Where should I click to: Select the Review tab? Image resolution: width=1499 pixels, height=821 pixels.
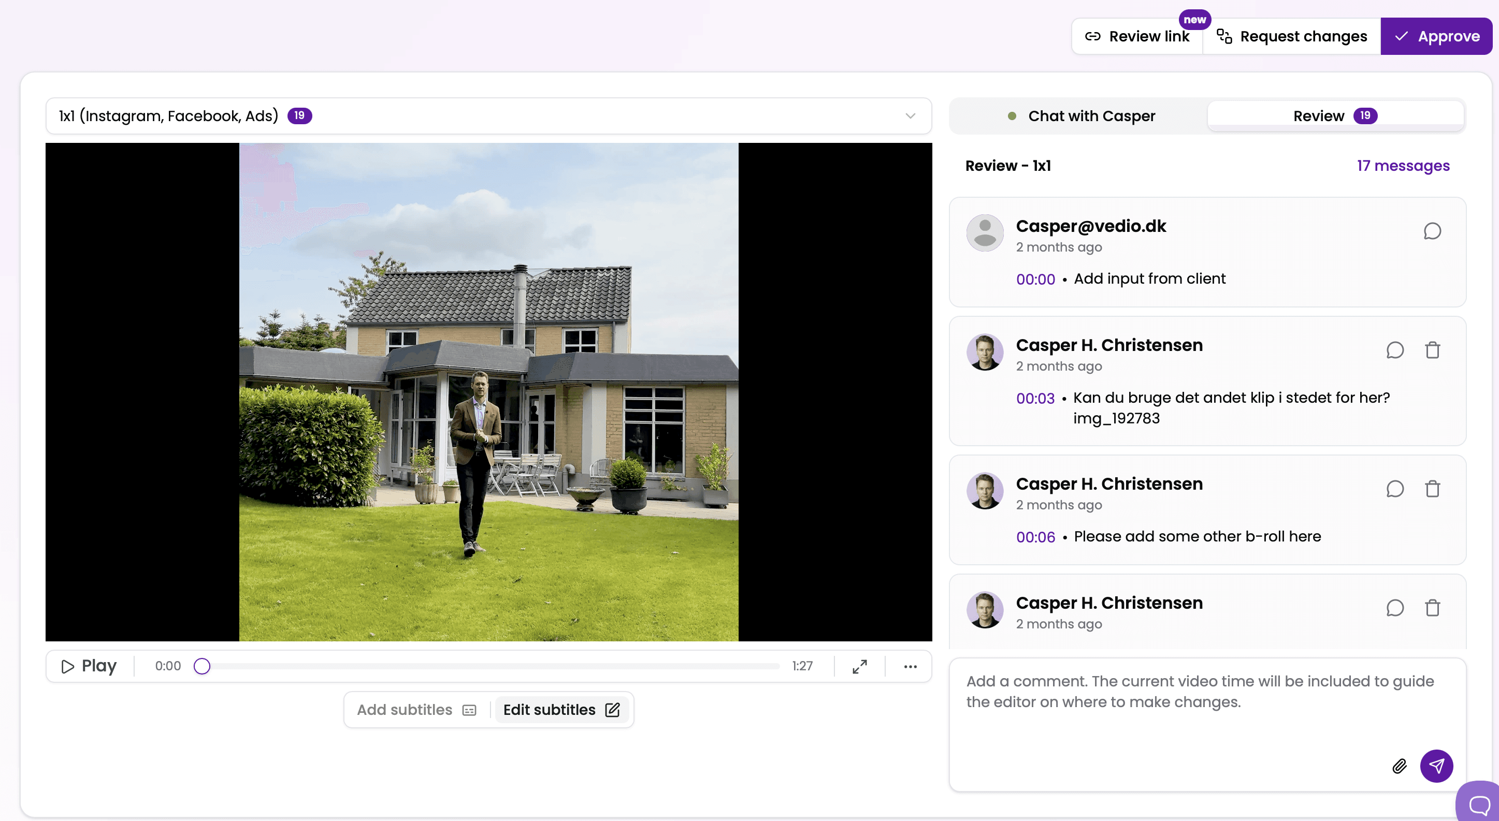coord(1334,116)
